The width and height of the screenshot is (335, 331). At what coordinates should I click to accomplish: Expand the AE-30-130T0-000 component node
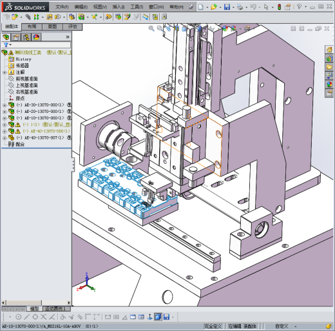(x=5, y=105)
